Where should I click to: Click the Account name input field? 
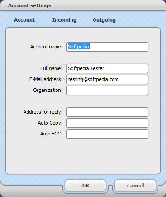(107, 47)
